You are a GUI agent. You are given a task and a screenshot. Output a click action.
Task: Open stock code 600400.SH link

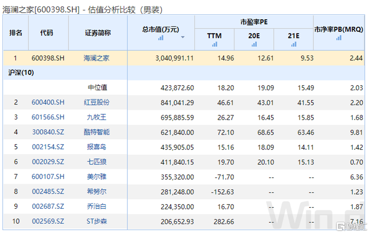48,102
